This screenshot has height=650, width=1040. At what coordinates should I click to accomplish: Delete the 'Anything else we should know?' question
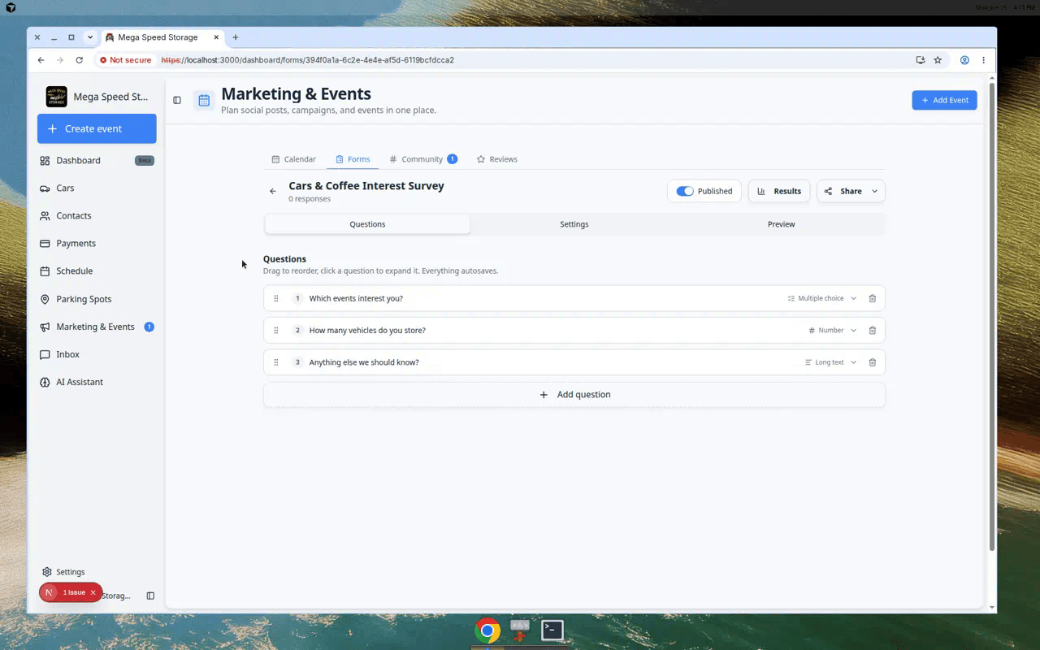pyautogui.click(x=873, y=362)
